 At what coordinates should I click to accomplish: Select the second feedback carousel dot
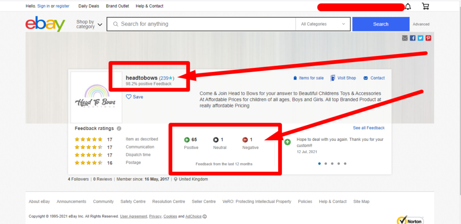(326, 164)
